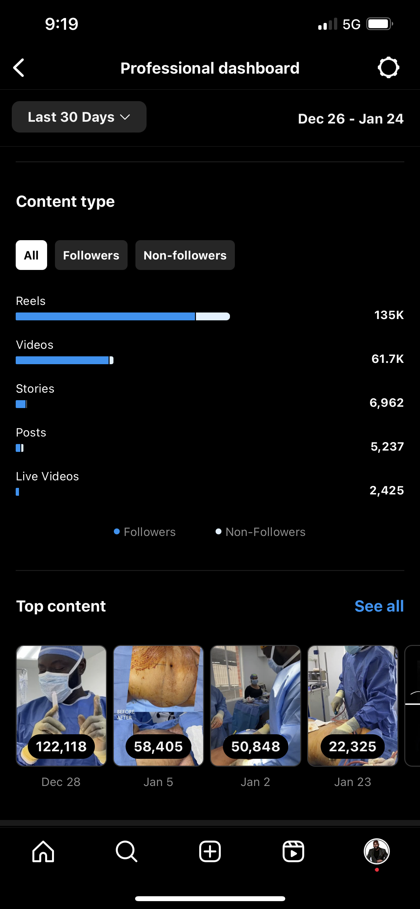Expand the Last 30 Days dropdown

click(x=79, y=117)
